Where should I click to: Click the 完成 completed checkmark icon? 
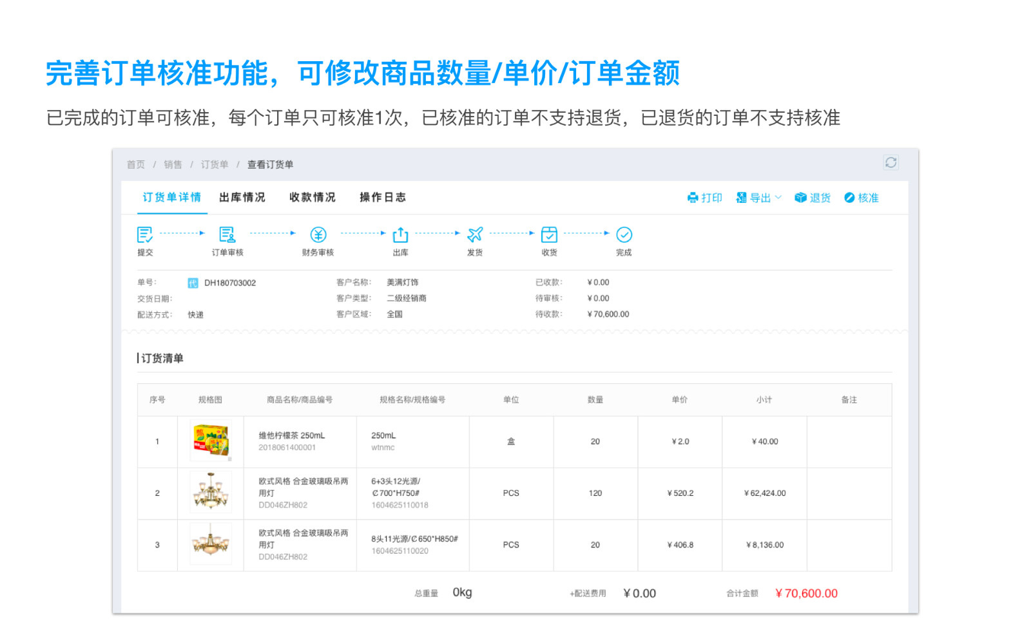(x=624, y=235)
